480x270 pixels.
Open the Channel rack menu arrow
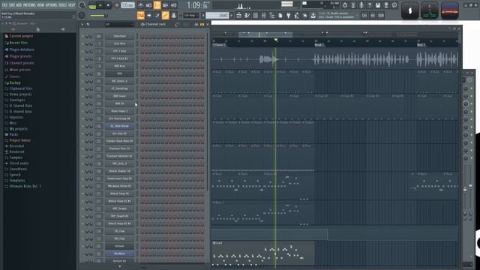tap(82, 24)
